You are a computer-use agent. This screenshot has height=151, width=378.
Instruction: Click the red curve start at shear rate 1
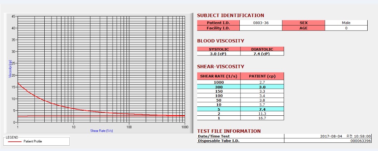pos(18,83)
